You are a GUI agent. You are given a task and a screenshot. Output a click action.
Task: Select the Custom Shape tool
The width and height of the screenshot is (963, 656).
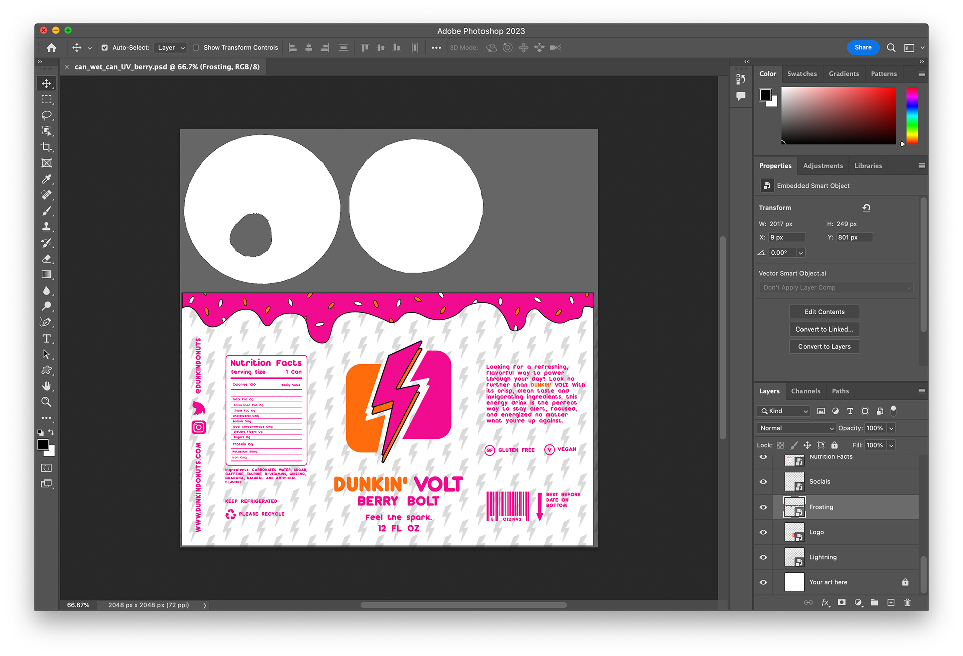[46, 370]
